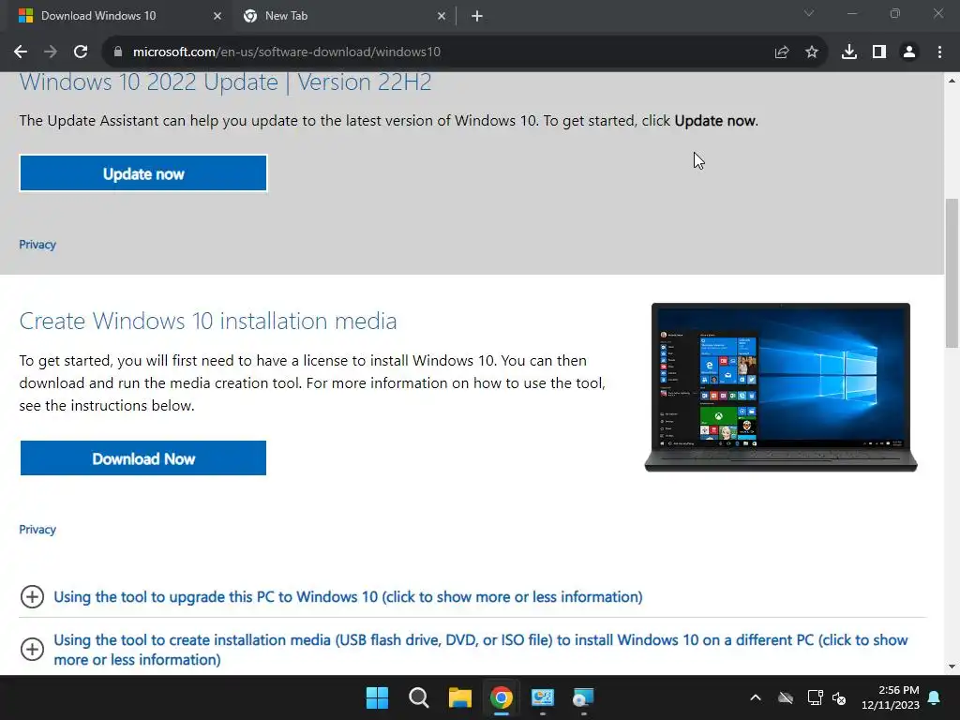This screenshot has width=960, height=720.
Task: Open the notifications bell icon
Action: coord(935,697)
